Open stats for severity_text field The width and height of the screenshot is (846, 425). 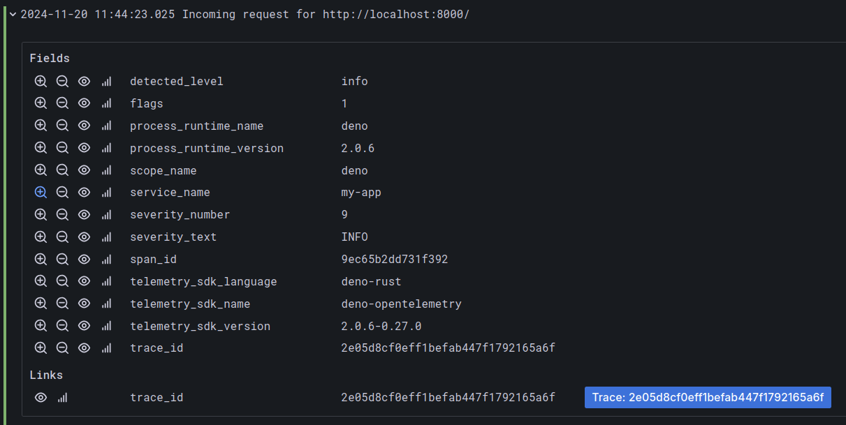105,237
